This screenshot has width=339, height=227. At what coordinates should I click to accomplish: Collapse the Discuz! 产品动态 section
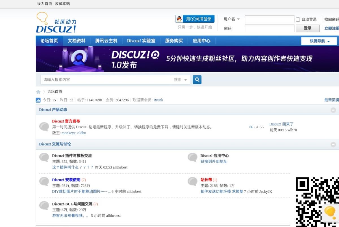(333, 110)
